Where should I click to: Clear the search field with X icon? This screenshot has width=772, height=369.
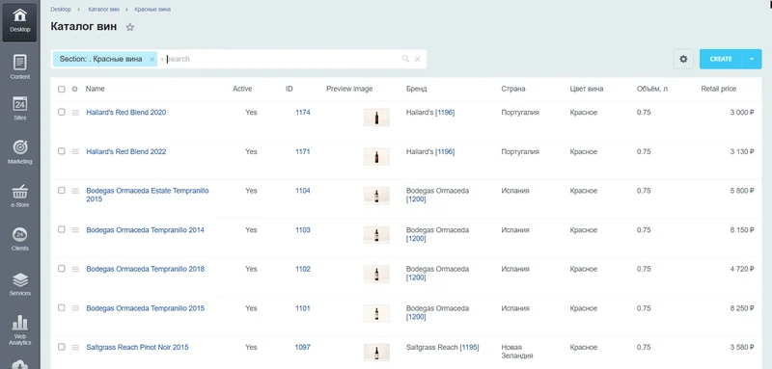417,59
